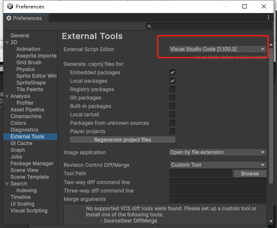Select the Preferences tab

point(27,19)
